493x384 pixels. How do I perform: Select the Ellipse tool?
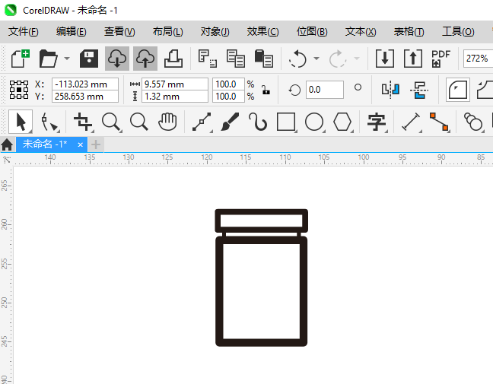[x=314, y=122]
